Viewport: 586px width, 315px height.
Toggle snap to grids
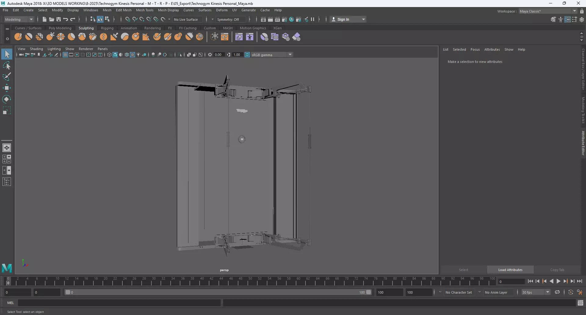128,19
